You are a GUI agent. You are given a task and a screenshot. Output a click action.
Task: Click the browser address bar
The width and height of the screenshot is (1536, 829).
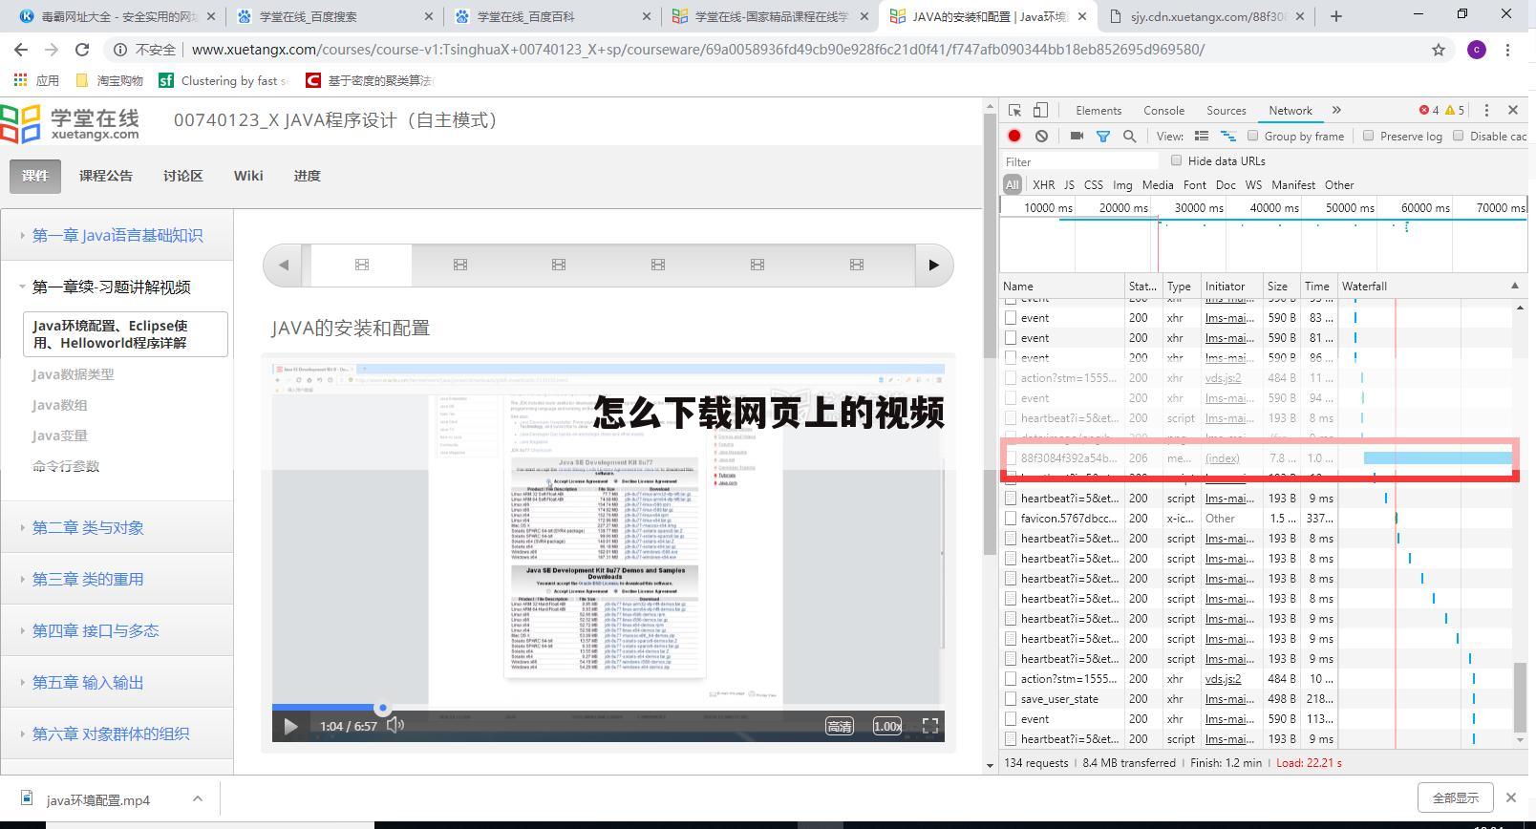pyautogui.click(x=764, y=50)
